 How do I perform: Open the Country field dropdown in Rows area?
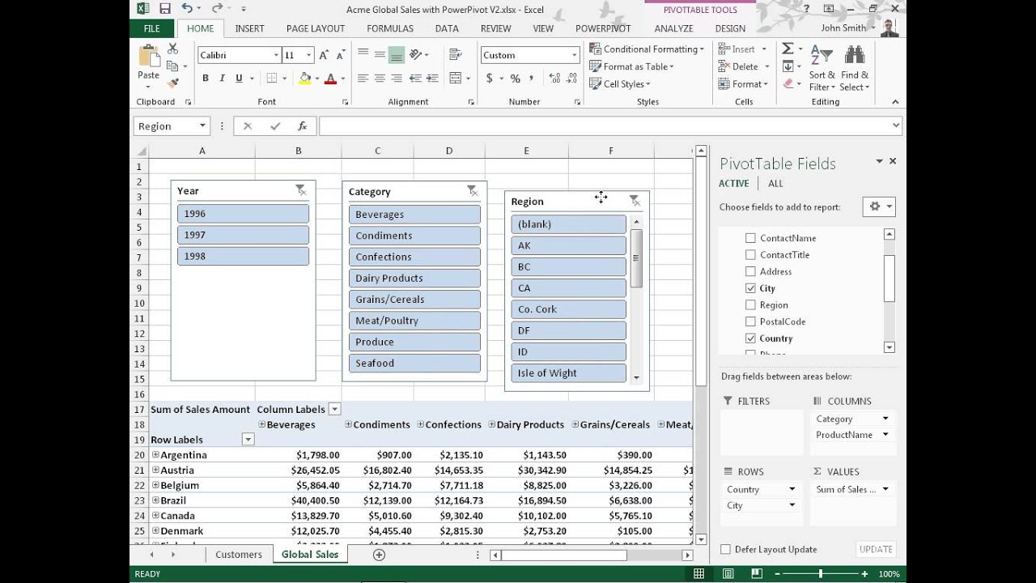pos(792,489)
